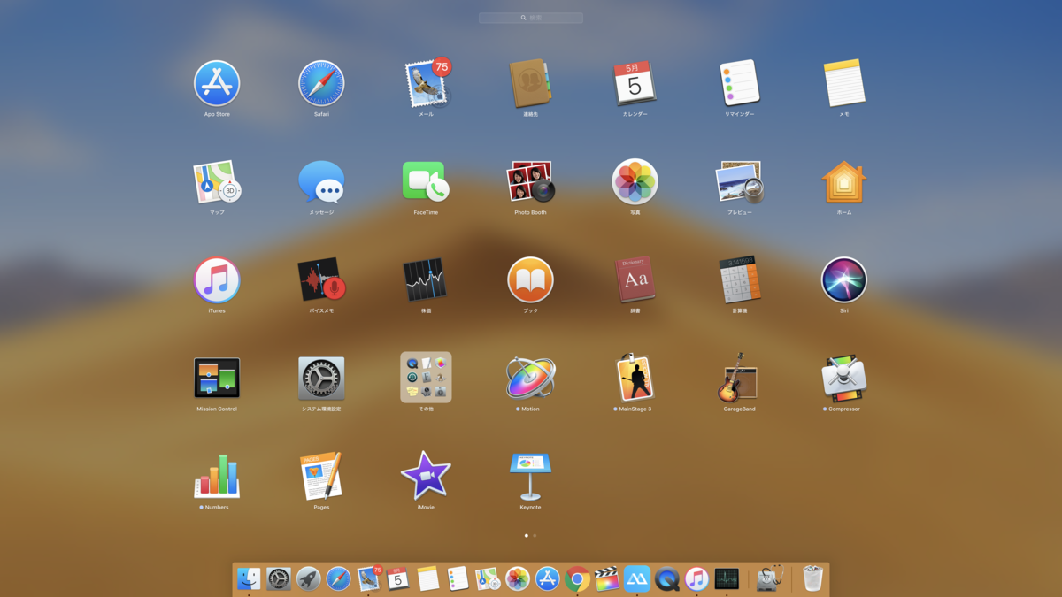This screenshot has width=1062, height=597.
Task: Open システム環境設定 in the Launchpad grid
Action: point(321,378)
